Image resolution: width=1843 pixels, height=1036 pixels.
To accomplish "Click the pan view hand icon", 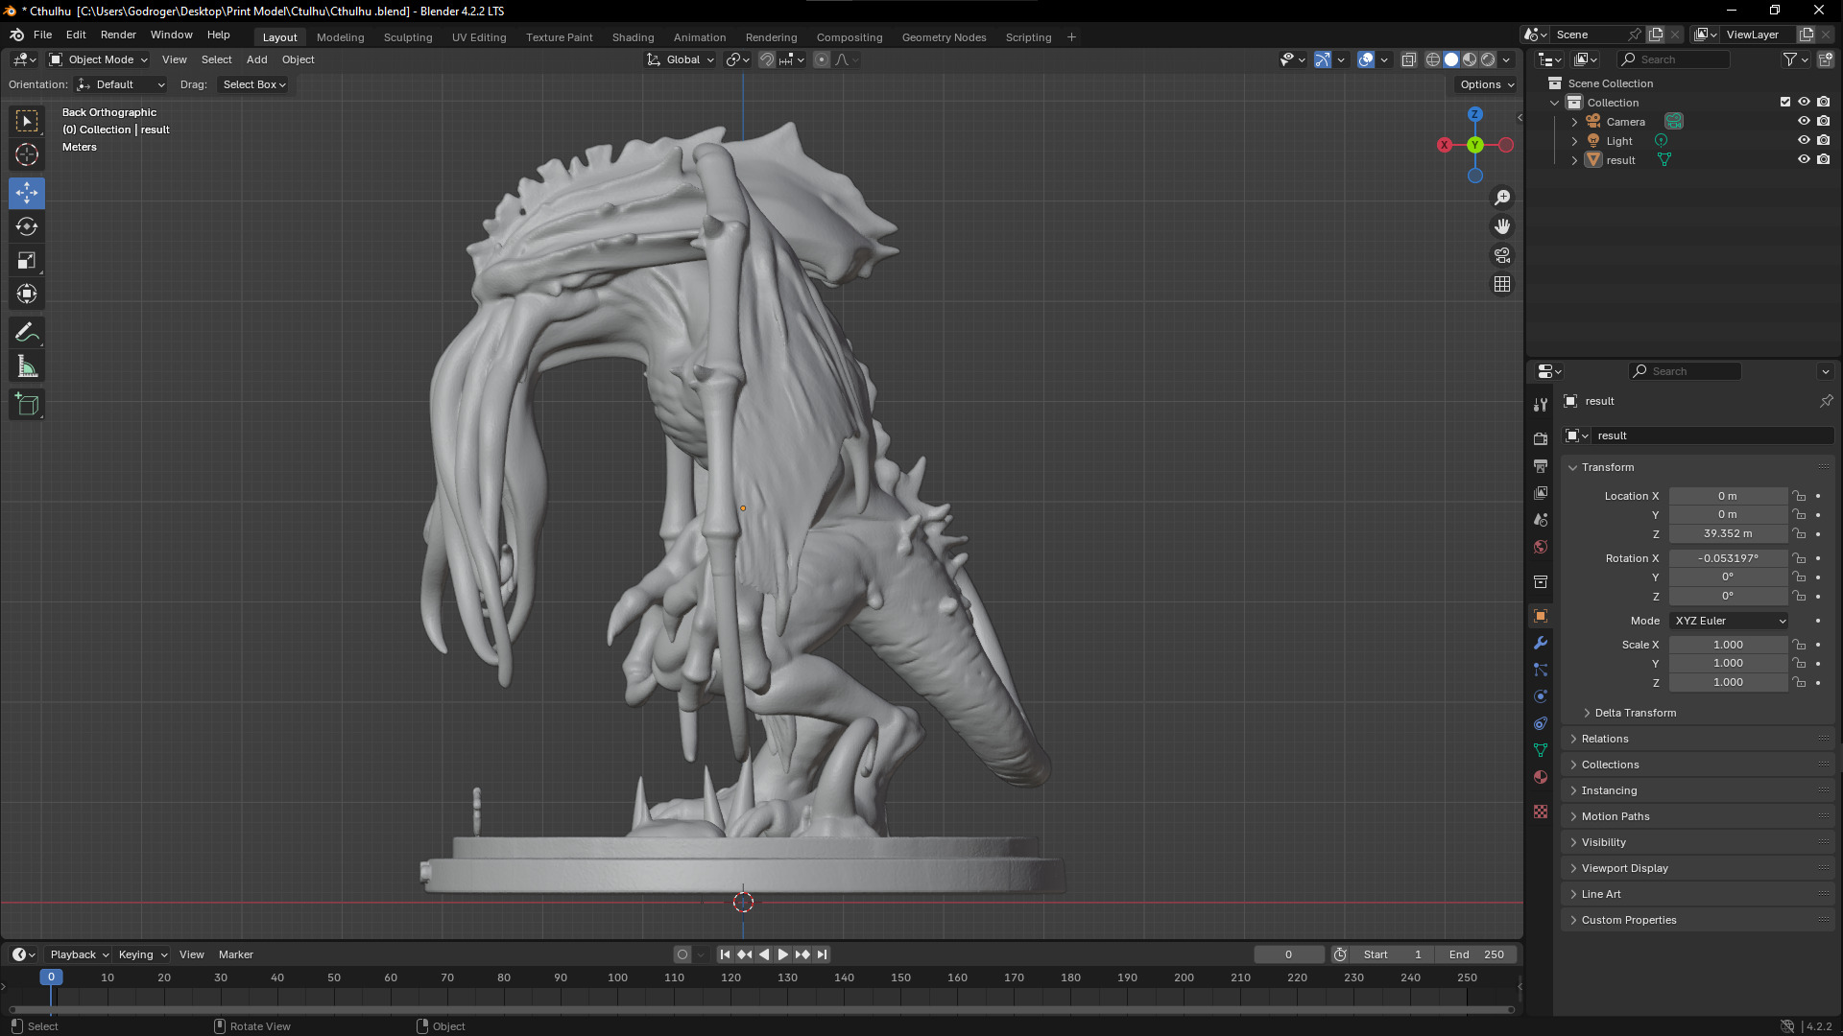I will pos(1502,226).
